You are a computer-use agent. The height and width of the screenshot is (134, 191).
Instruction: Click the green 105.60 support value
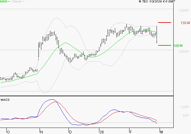pos(178,46)
